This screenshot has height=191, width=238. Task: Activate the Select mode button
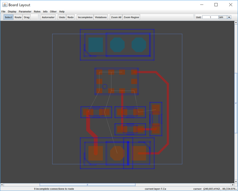[x=9, y=17]
